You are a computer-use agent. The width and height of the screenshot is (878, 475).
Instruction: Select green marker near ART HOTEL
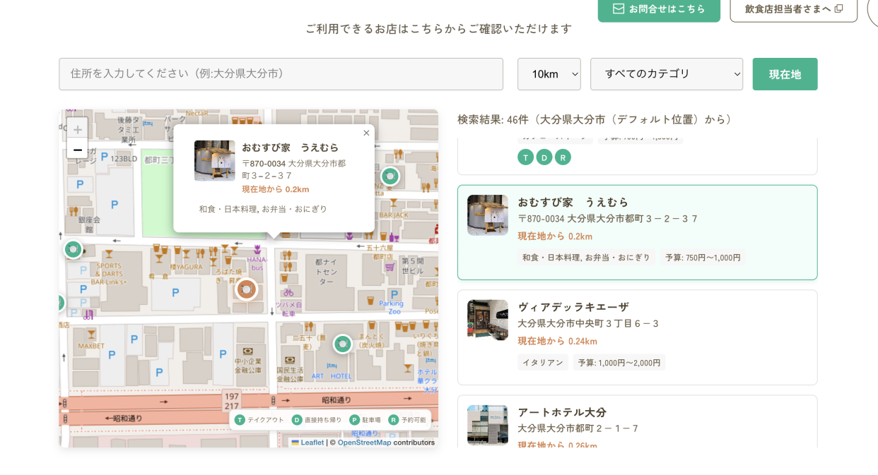pyautogui.click(x=343, y=344)
